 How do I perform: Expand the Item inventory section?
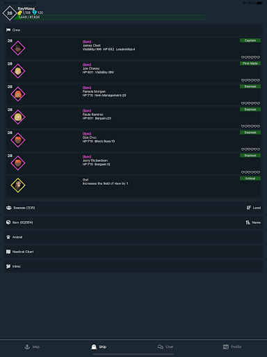click(x=133, y=222)
